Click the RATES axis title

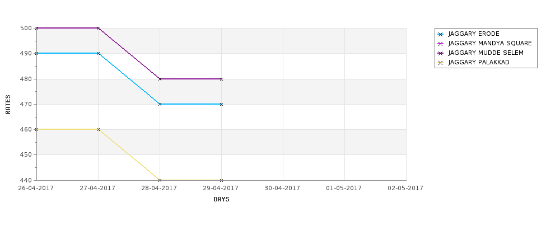click(x=8, y=105)
